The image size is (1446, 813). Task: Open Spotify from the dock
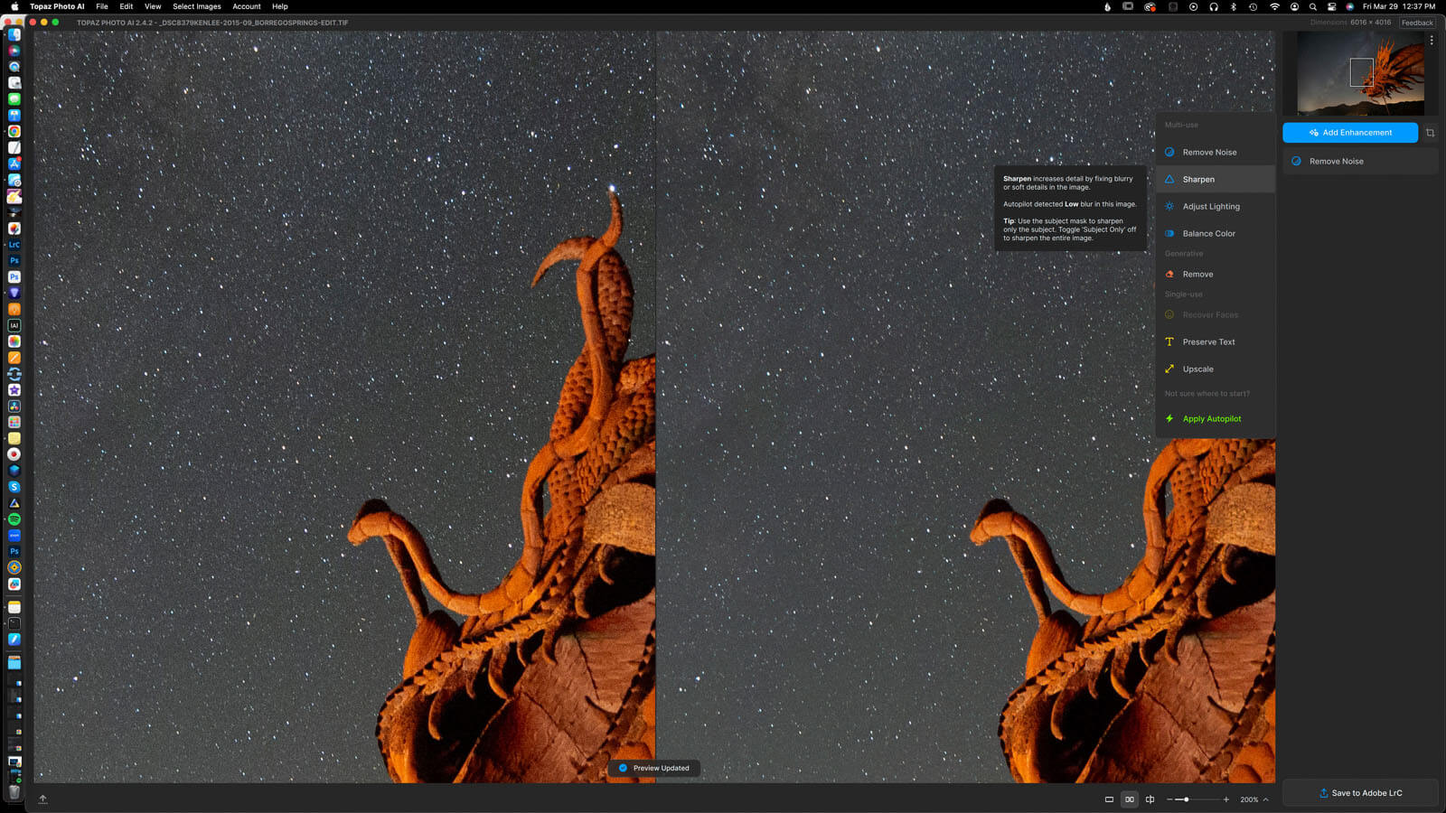click(14, 519)
